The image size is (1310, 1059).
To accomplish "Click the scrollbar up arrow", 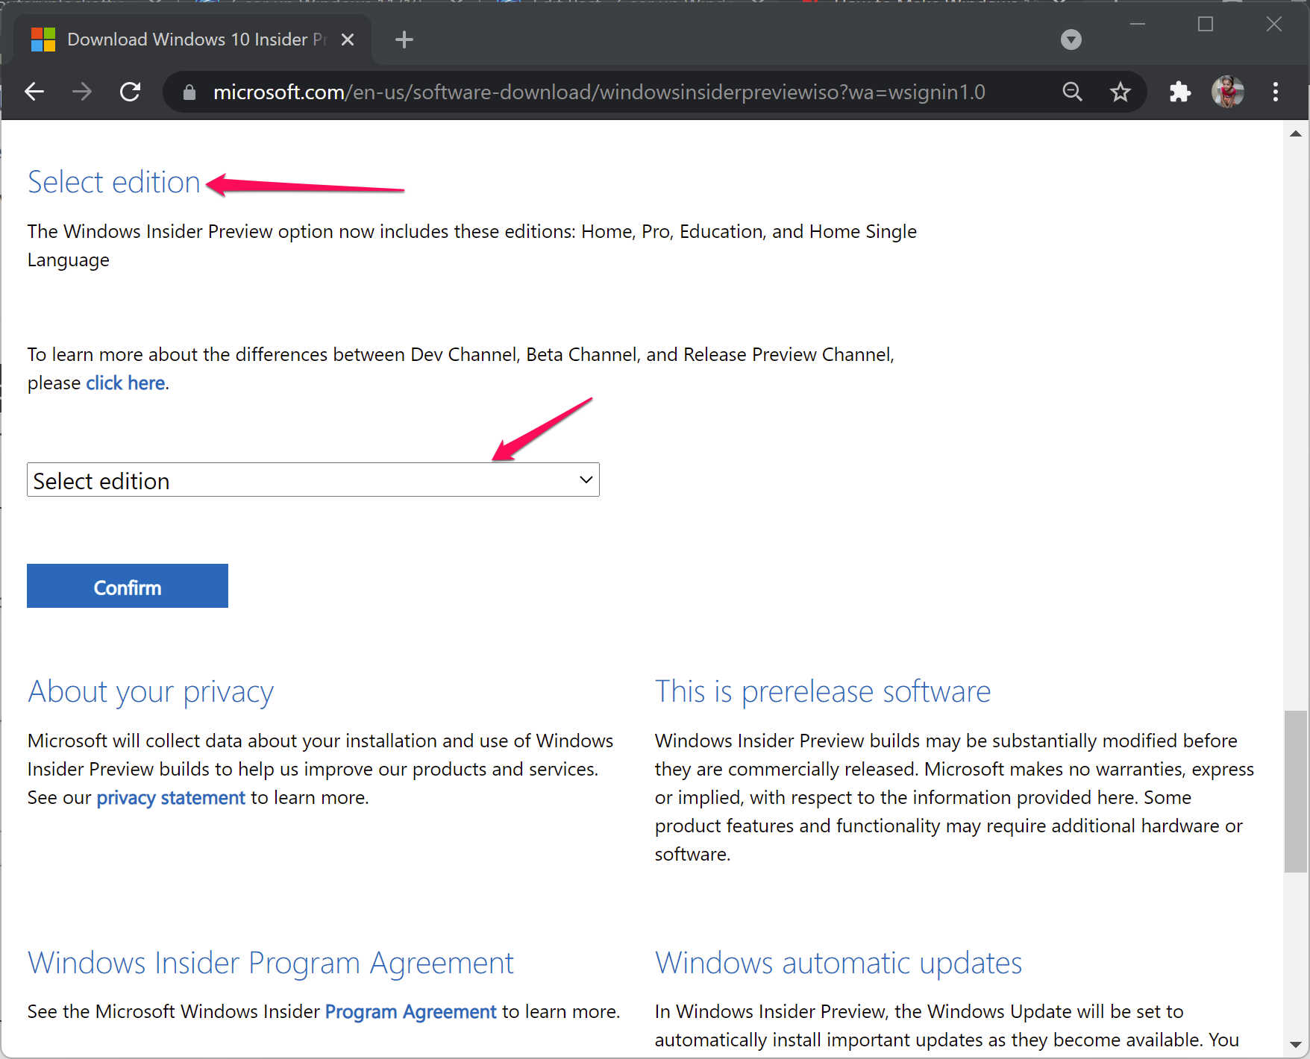I will [1296, 133].
